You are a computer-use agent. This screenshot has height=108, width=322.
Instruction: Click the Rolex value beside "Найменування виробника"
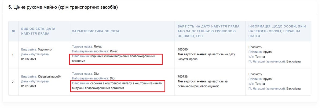pos(114,51)
